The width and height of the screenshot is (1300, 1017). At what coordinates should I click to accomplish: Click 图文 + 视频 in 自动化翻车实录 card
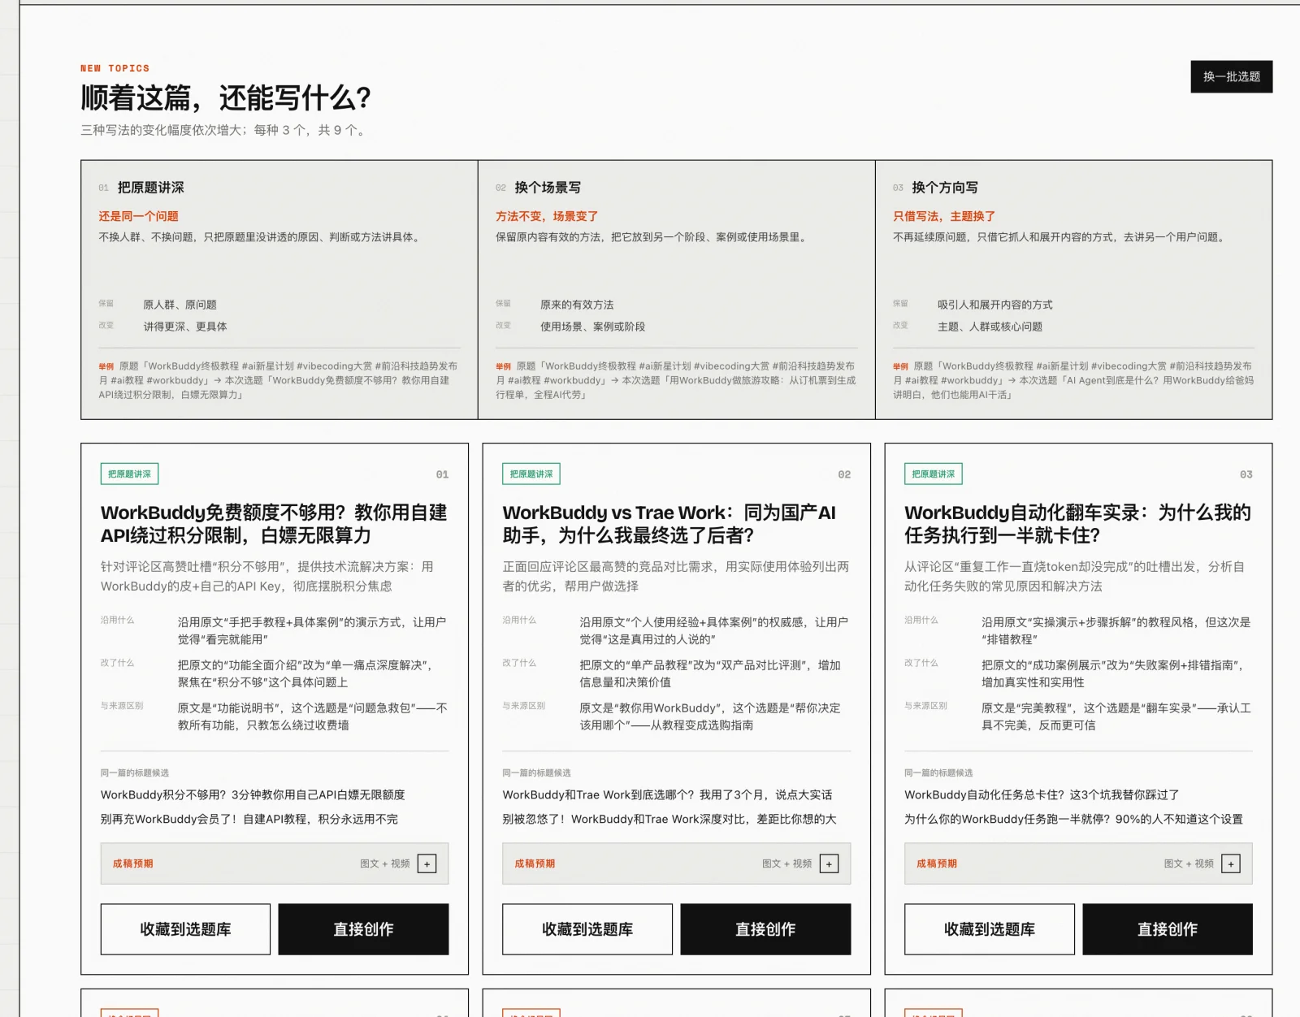point(1189,863)
